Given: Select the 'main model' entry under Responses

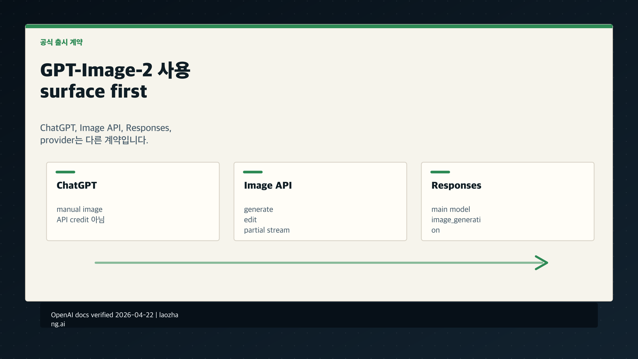Looking at the screenshot, I should [x=451, y=209].
